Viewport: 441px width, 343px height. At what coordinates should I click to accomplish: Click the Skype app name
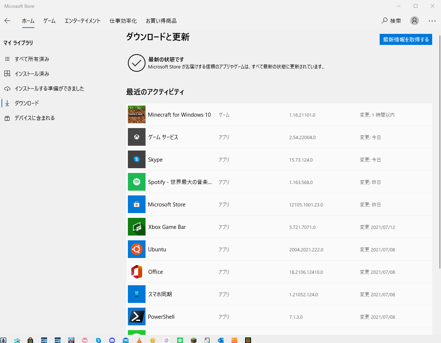155,160
